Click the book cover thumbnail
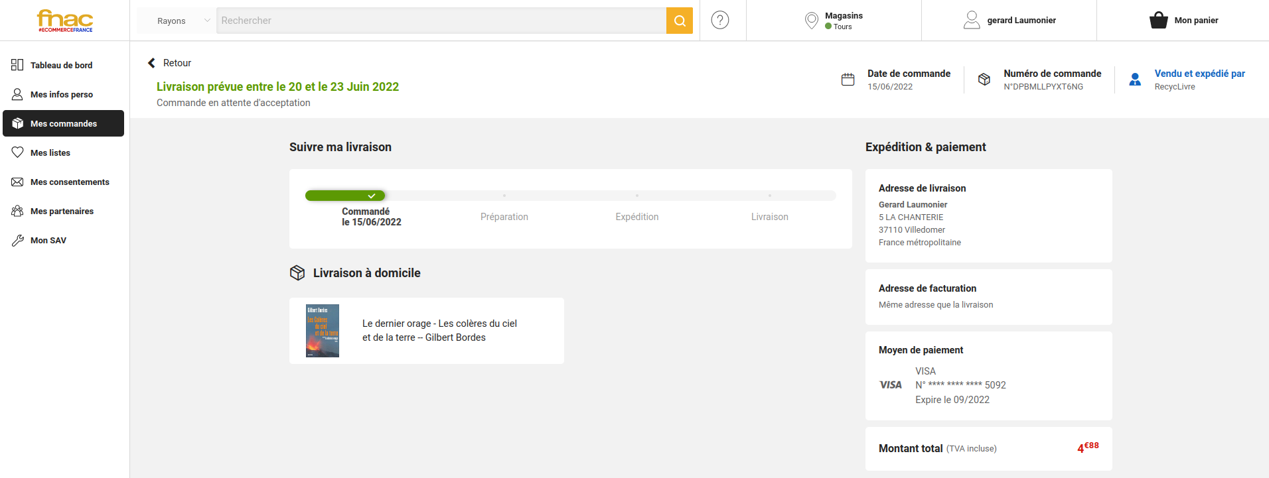Image resolution: width=1269 pixels, height=478 pixels. (x=323, y=331)
